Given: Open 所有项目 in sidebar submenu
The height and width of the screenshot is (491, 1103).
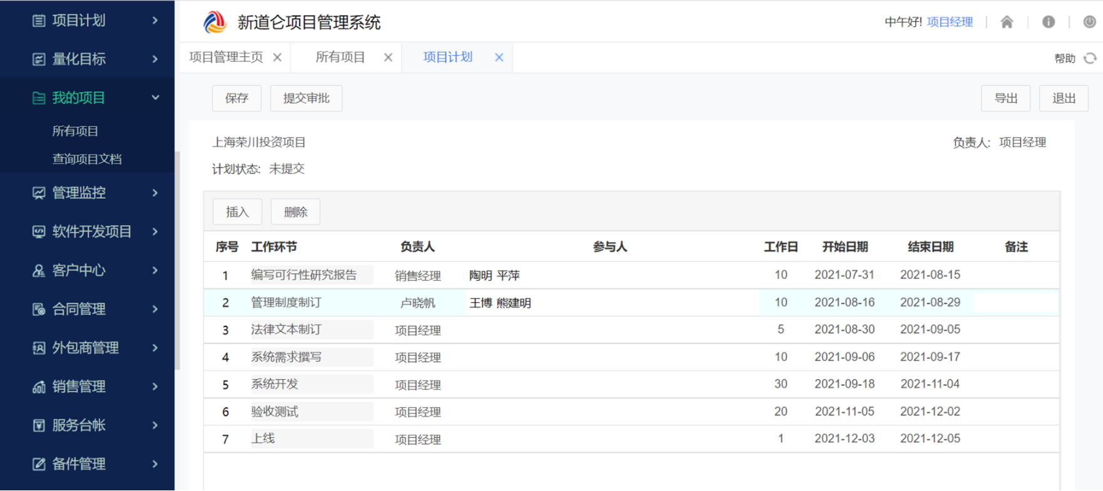Looking at the screenshot, I should [75, 131].
